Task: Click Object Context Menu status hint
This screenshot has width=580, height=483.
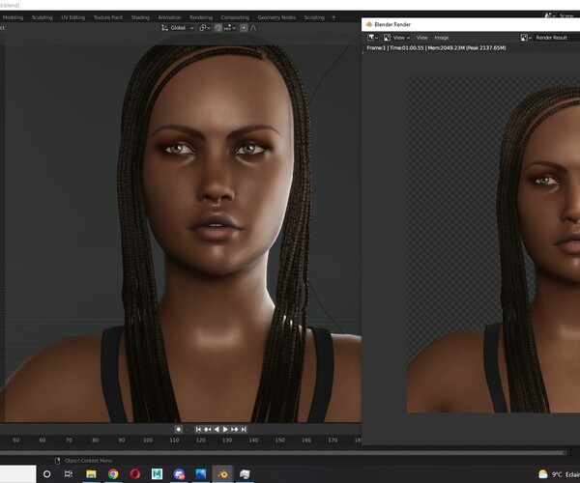Action: coord(88,461)
